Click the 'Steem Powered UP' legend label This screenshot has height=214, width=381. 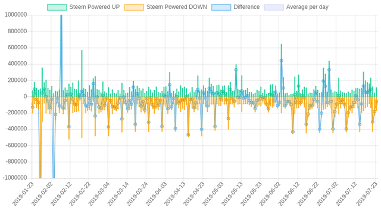click(95, 7)
